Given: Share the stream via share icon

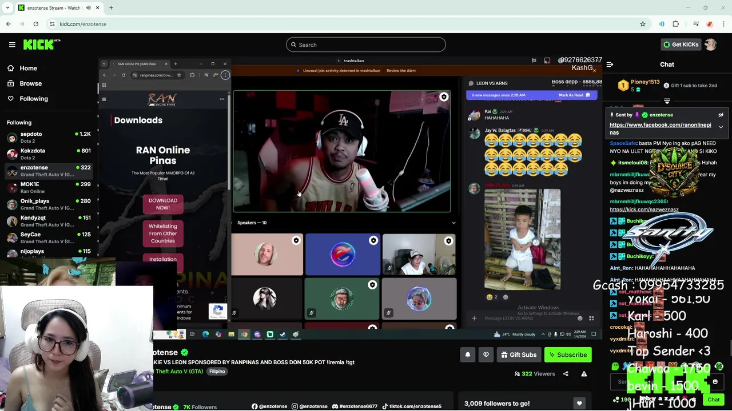Looking at the screenshot, I should coord(566,374).
